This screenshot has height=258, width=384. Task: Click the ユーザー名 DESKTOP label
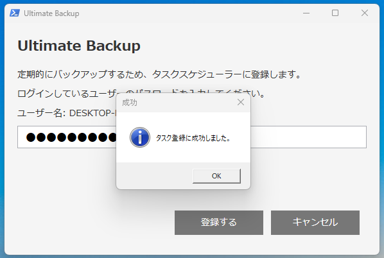(67, 113)
